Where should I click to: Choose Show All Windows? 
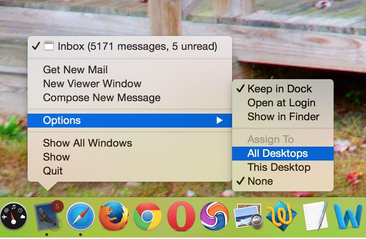(130, 143)
